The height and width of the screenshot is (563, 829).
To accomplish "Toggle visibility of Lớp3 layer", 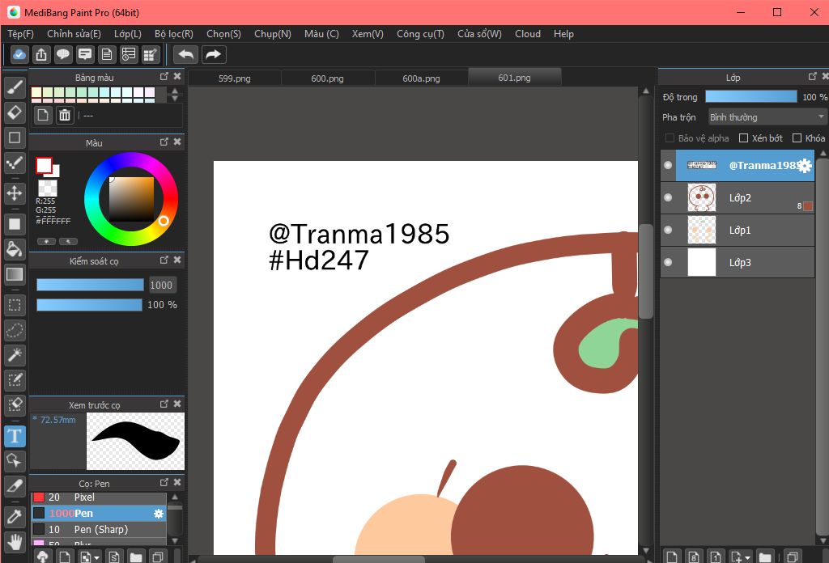I will [668, 262].
